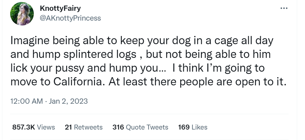The height and width of the screenshot is (140, 305).
Task: Visit the @AKnottyPrincess handle link
Action: point(70,18)
